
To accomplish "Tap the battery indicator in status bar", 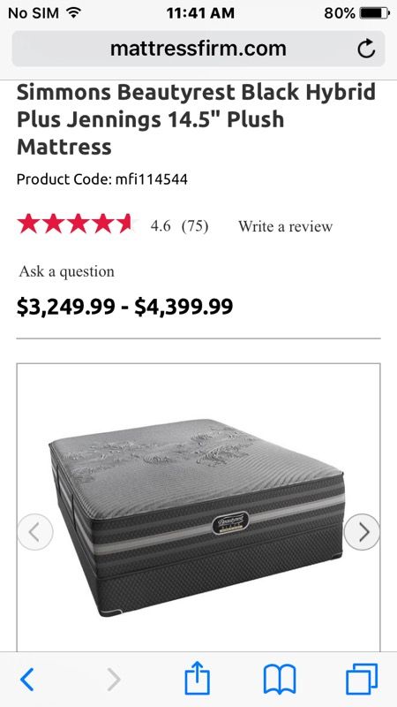I will (373, 13).
